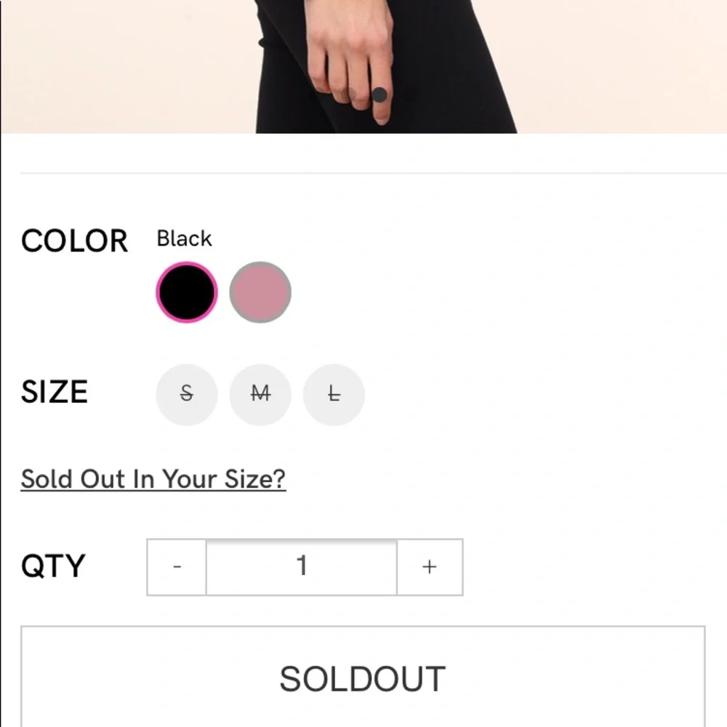Click the Black color name text
Viewport: 727px width, 727px height.
(x=184, y=238)
